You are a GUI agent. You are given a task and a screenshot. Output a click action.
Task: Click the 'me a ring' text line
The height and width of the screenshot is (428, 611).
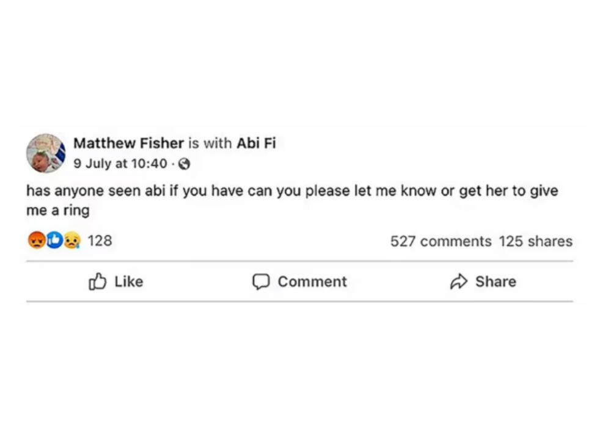(x=57, y=211)
